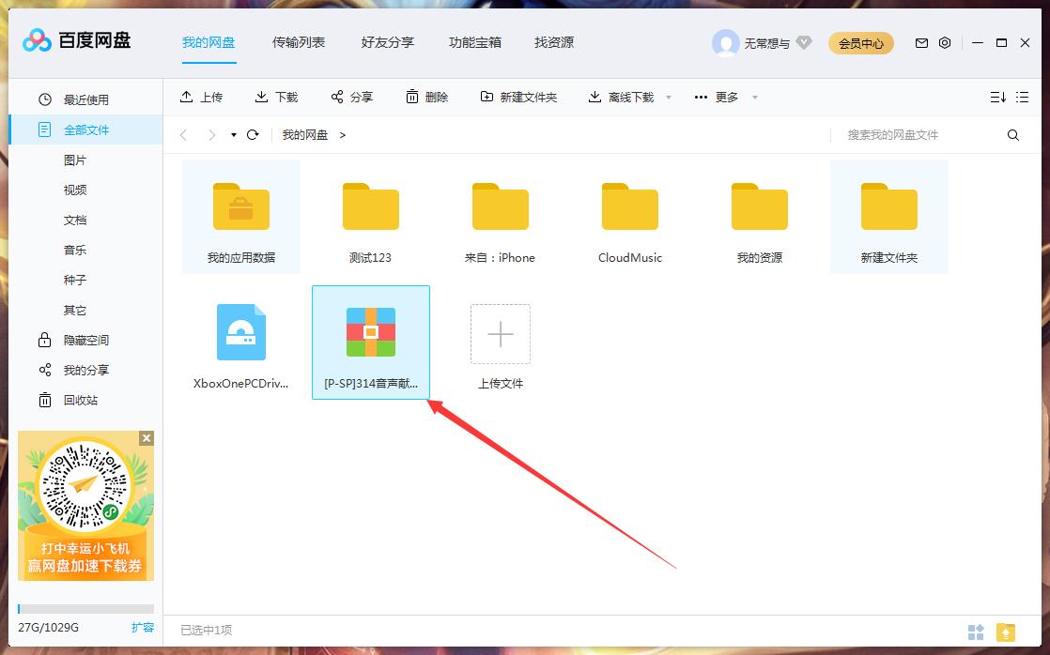Open the settings hexagon icon
Viewport: 1050px width, 655px height.
tap(944, 43)
